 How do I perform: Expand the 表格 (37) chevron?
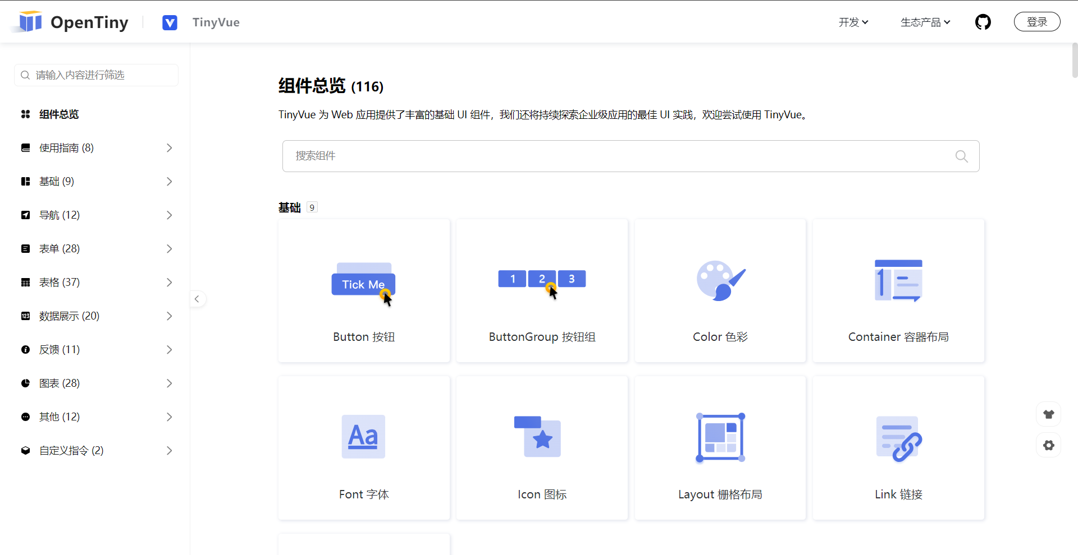coord(169,283)
